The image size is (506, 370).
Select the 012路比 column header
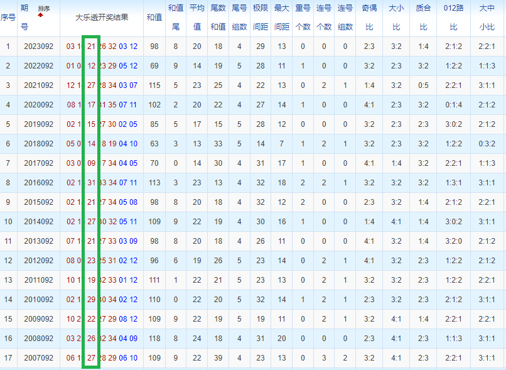click(x=453, y=18)
